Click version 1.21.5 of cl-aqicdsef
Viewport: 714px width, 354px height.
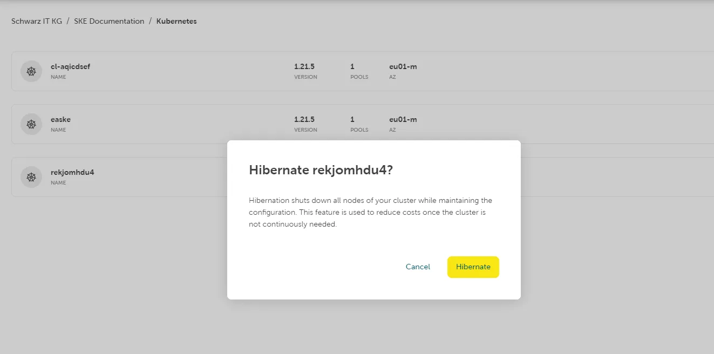(x=304, y=67)
